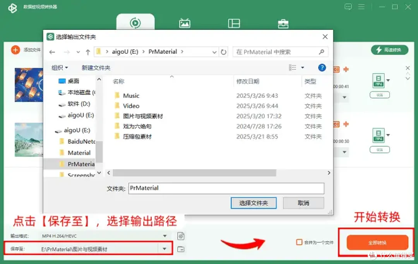Click the right arrow of horizontal scrollbar
Viewport: 418px width, 264px height.
click(329, 173)
